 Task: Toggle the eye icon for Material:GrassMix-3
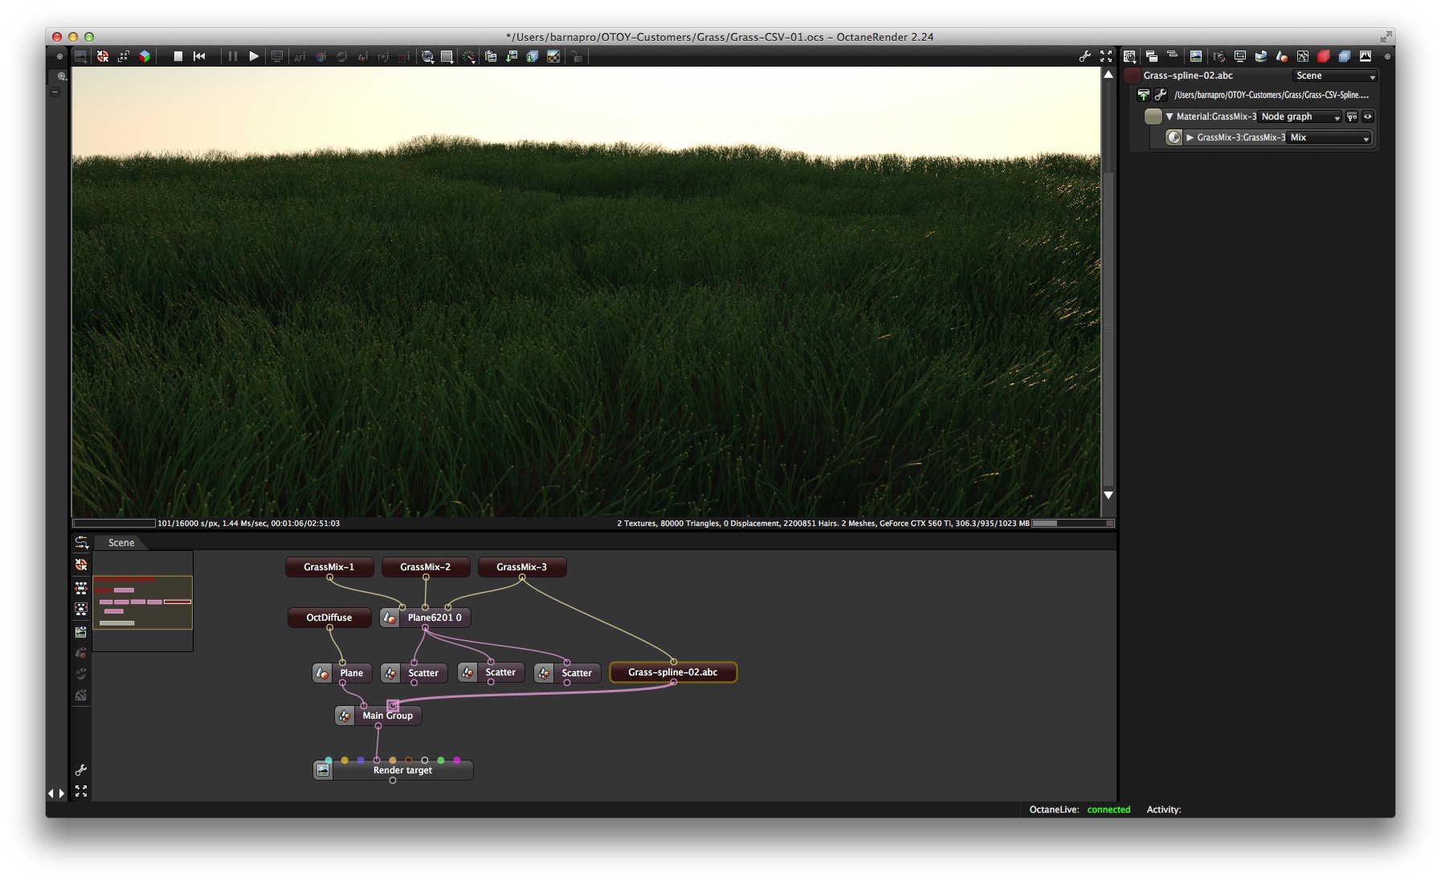[1367, 116]
